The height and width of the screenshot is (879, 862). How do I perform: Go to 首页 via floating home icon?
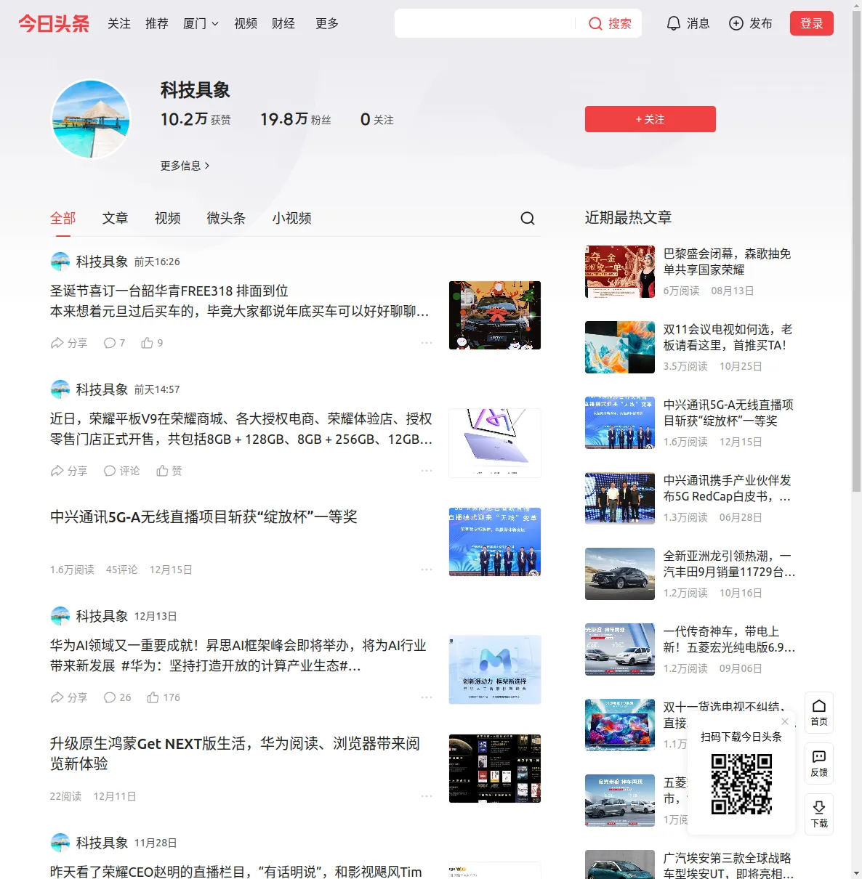click(819, 712)
